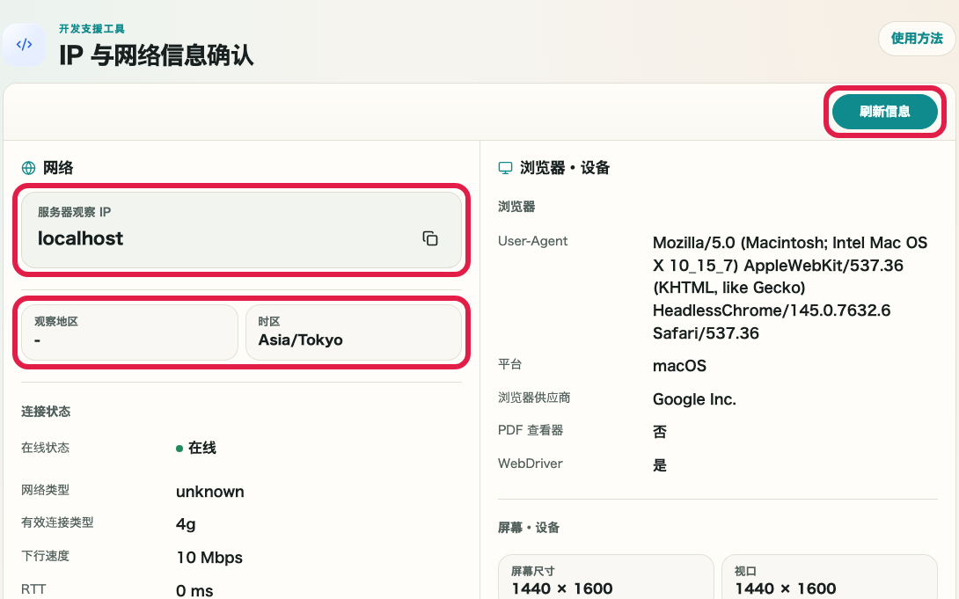Click the green 在线 status
959x599 pixels.
point(195,448)
